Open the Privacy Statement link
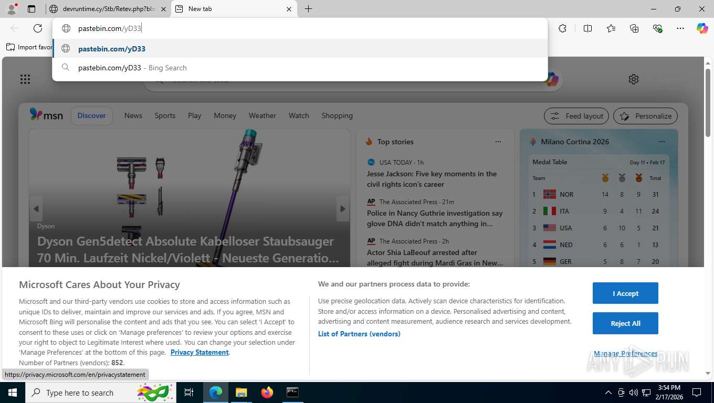The height and width of the screenshot is (403, 714). (x=199, y=352)
